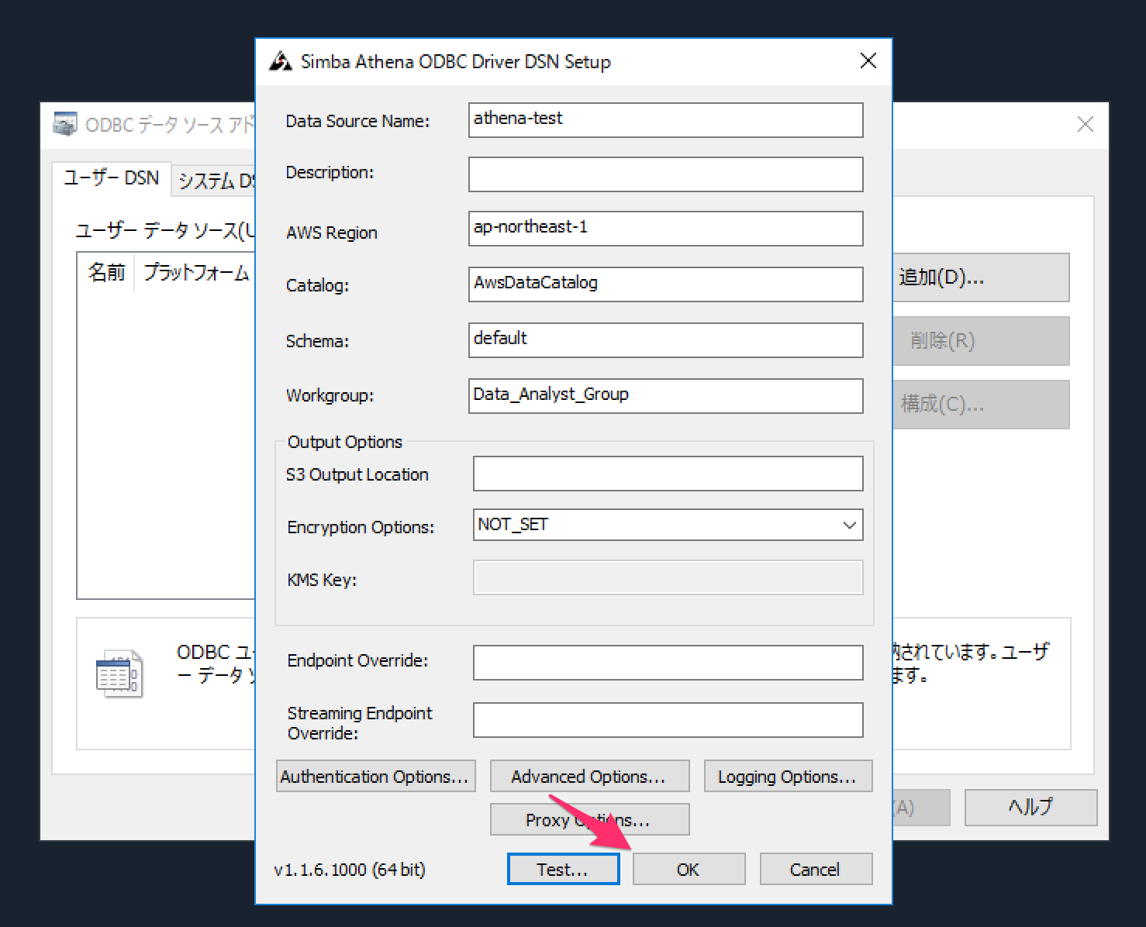This screenshot has width=1146, height=927.
Task: Click the Workgroup input field
Action: tap(665, 395)
